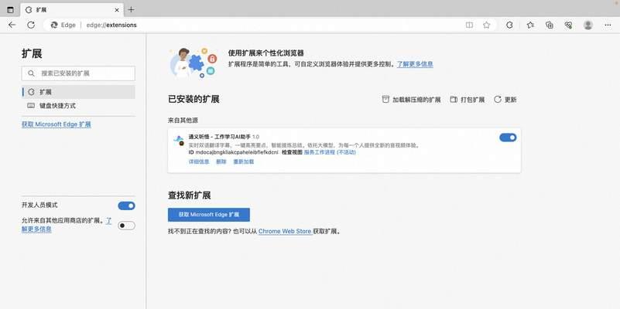Image resolution: width=620 pixels, height=309 pixels.
Task: Click the 通义听悟 - 工作学习AI助手 title
Action: (x=220, y=137)
